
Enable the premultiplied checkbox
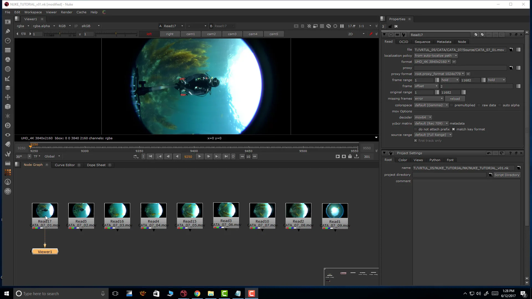[x=452, y=105]
